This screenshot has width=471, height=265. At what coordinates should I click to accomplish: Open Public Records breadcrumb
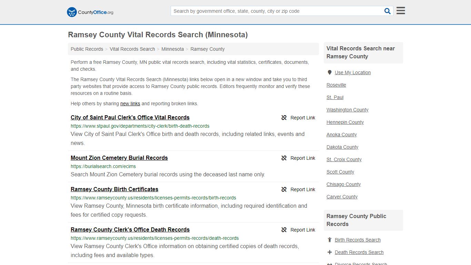tap(87, 49)
